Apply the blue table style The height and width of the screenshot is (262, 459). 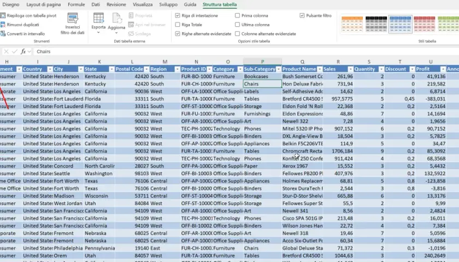(400, 24)
